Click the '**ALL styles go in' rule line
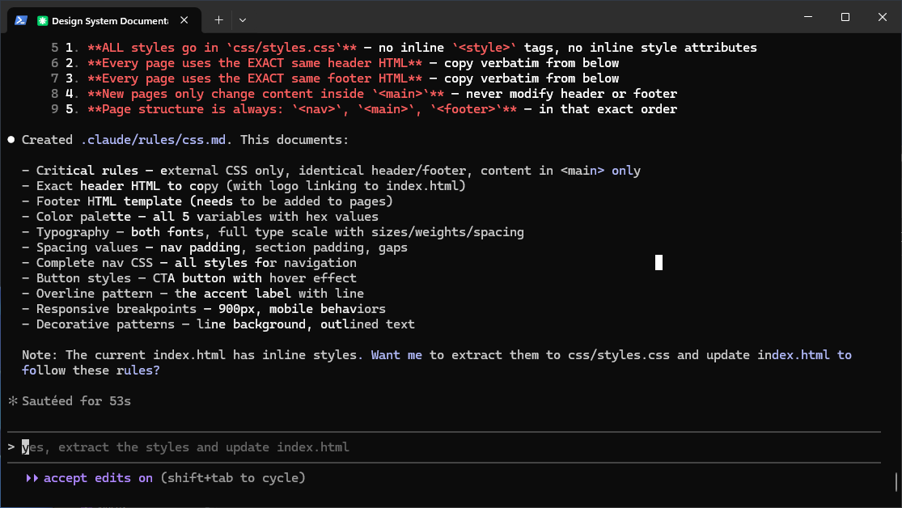 404,48
